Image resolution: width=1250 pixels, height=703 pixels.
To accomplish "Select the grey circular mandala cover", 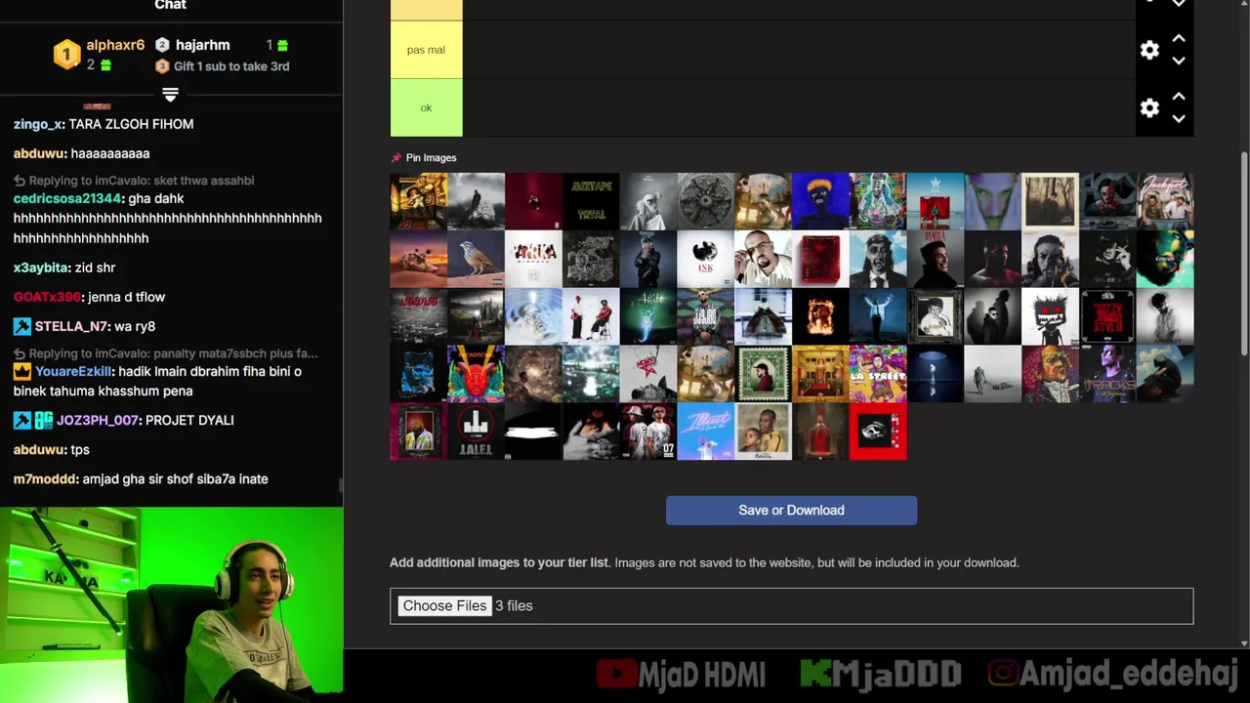I will point(705,201).
